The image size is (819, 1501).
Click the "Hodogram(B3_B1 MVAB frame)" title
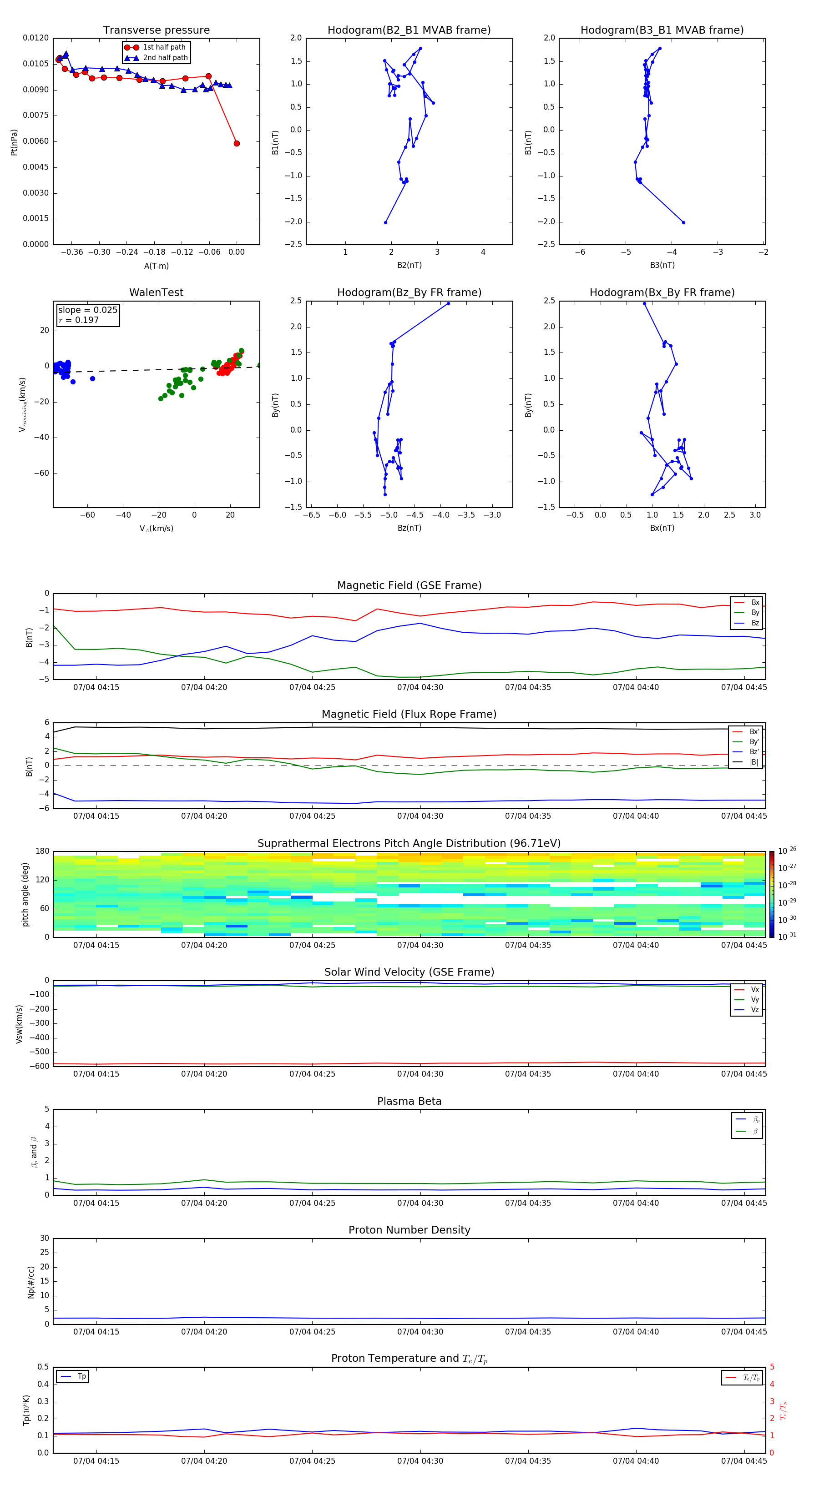(662, 30)
